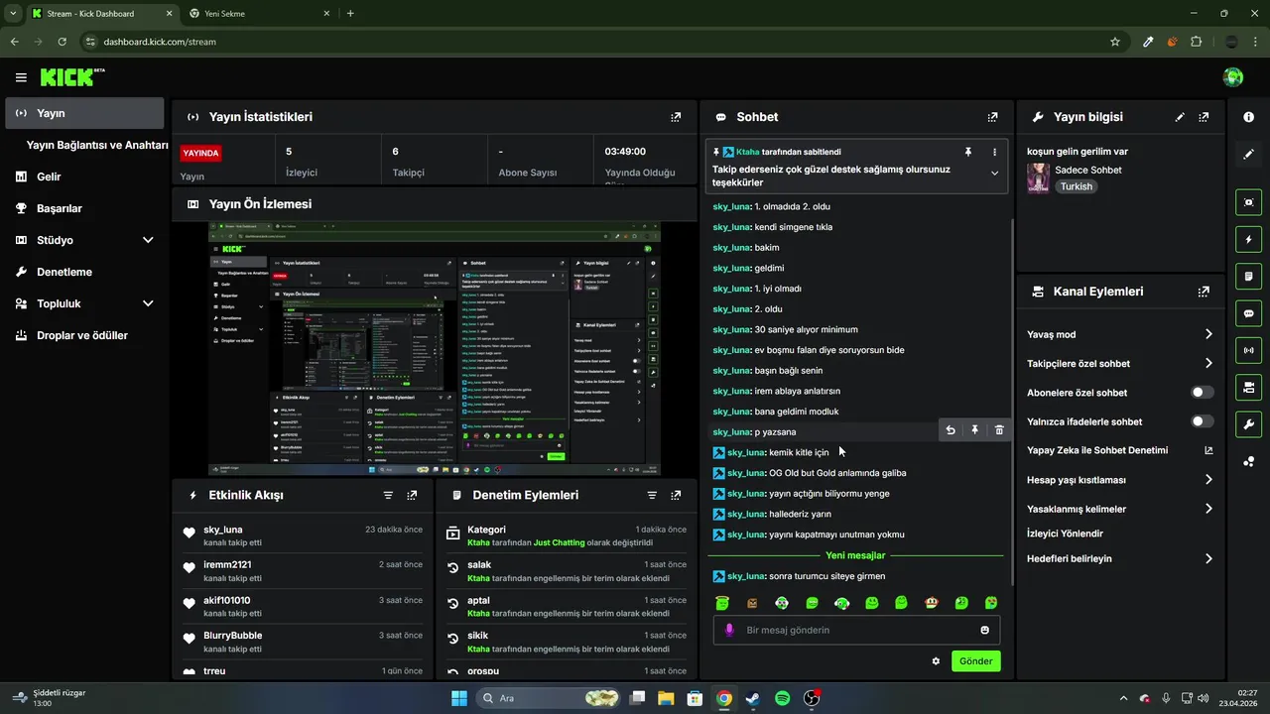Screen dimensions: 1270x714
Task: Unpin the pinned chat message
Action: (x=968, y=152)
